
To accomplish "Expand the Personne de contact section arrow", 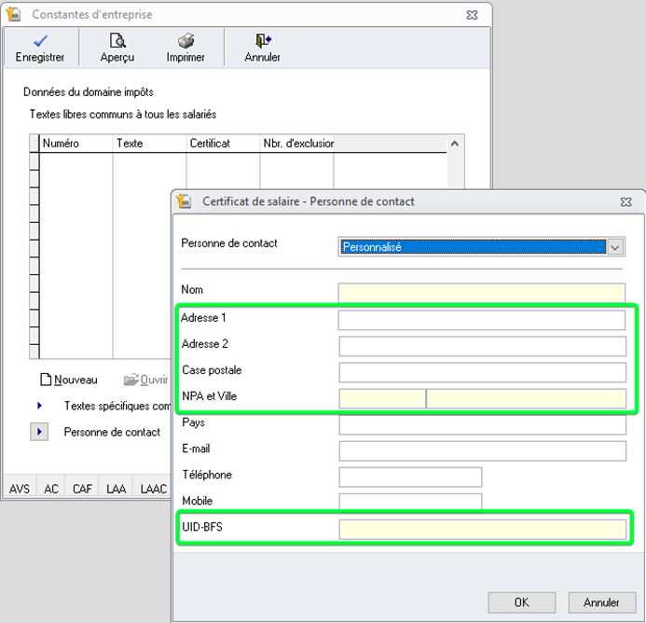I will coord(40,432).
